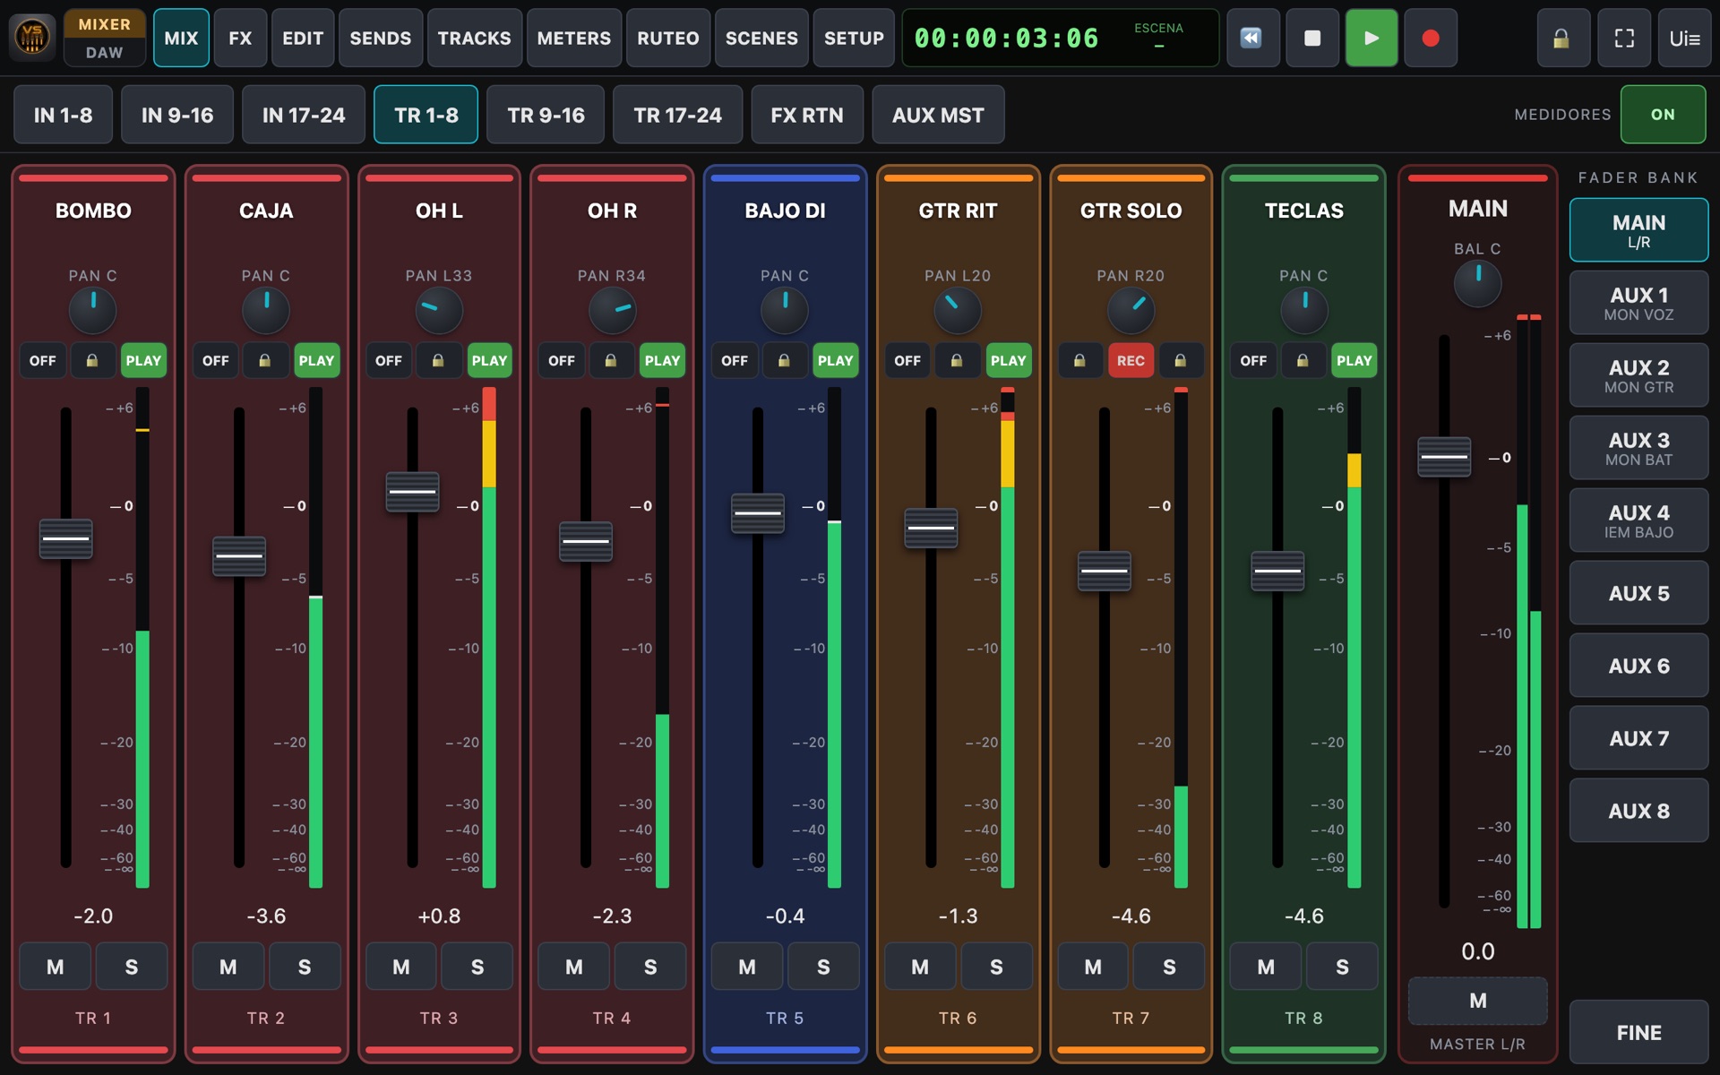Viewport: 1720px width, 1075px height.
Task: Stop playback with the stop button
Action: pos(1311,38)
